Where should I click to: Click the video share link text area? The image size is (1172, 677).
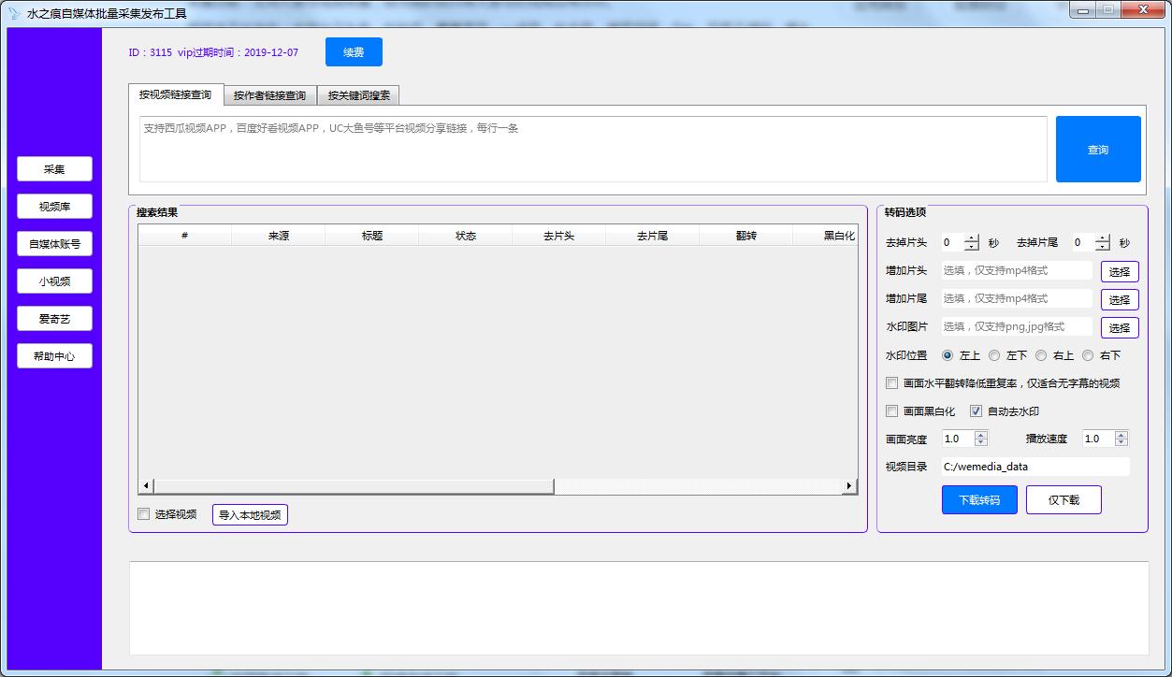(593, 150)
